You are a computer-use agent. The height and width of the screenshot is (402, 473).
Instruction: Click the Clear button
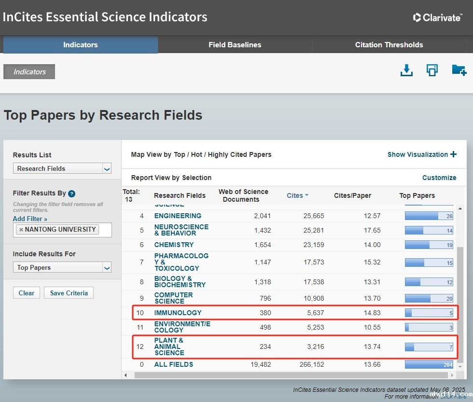pos(27,293)
